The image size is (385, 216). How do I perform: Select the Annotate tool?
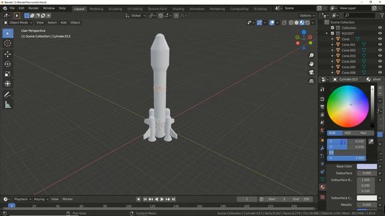point(8,95)
